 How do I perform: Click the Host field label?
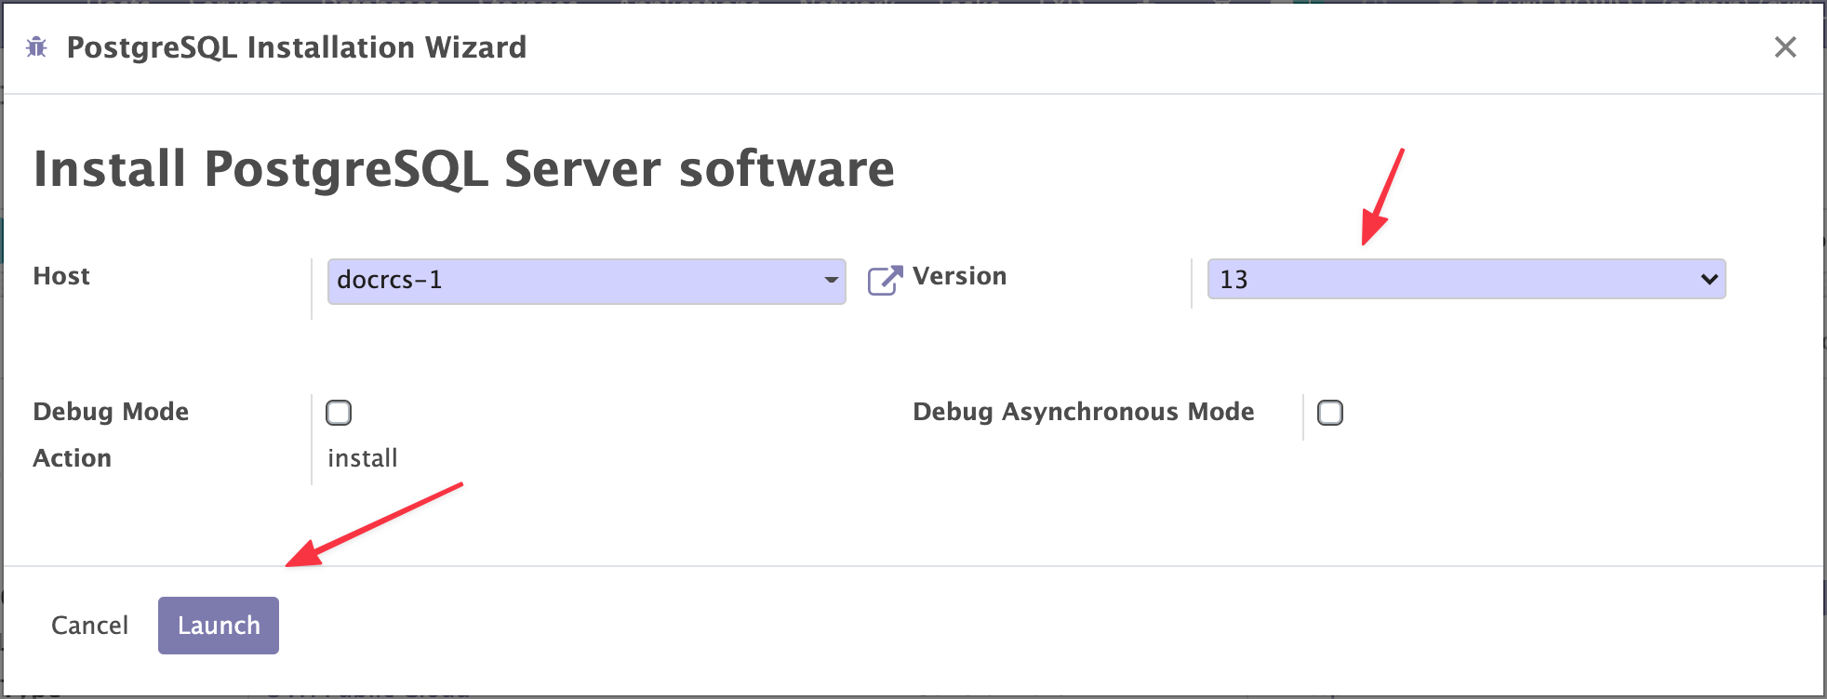pyautogui.click(x=61, y=276)
